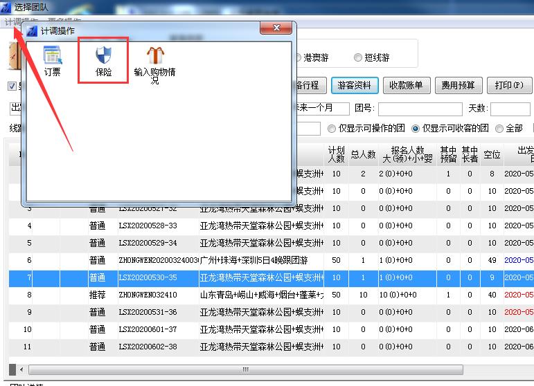Viewport: 534px width, 386px height.
Task: Click the horizontal scrollbar left arrow
Action: tap(21, 369)
